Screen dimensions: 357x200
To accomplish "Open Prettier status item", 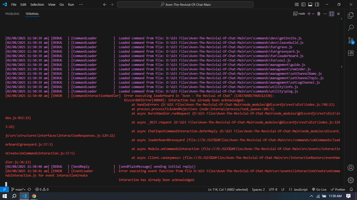I will click(x=338, y=189).
